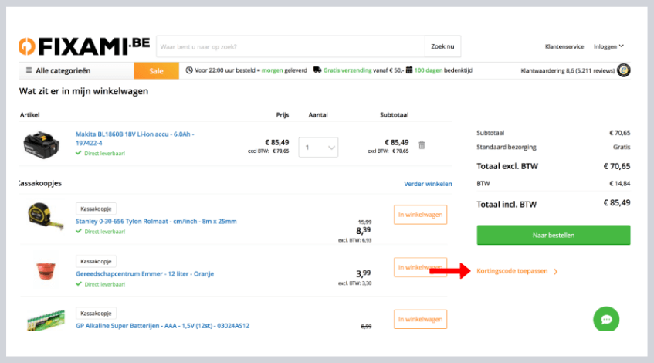Click the Kassakoopje label above the Emmer
654x363 pixels.
tap(96, 261)
